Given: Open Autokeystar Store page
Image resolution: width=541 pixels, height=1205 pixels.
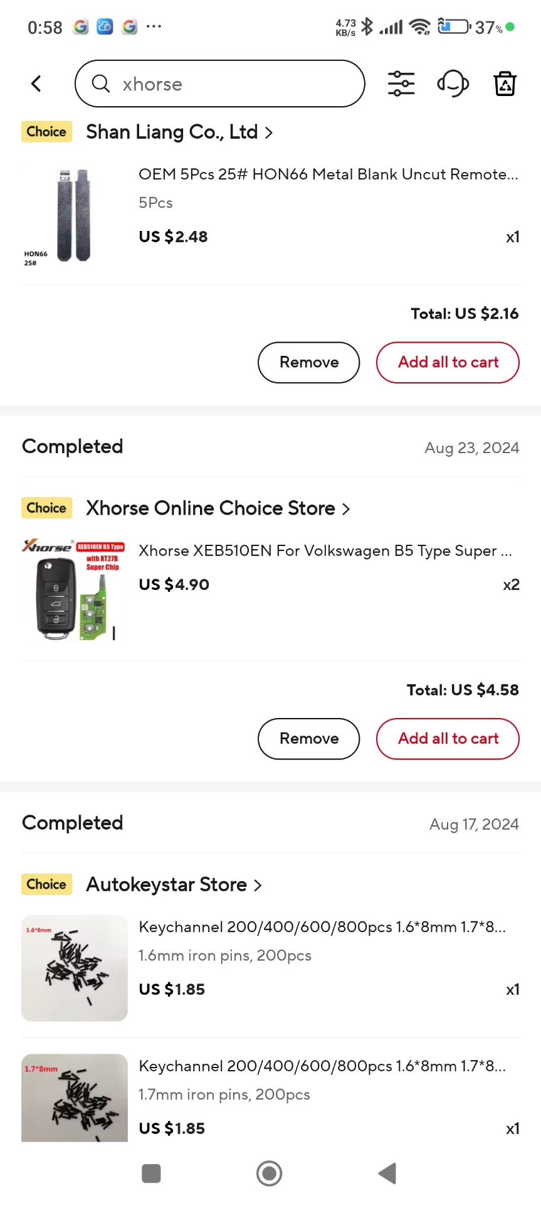Looking at the screenshot, I should [x=173, y=885].
